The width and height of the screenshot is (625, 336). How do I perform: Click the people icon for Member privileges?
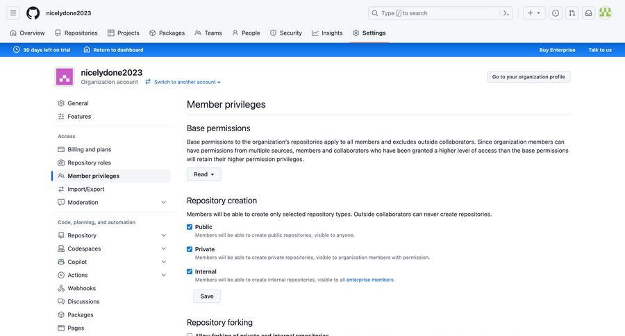coord(61,176)
